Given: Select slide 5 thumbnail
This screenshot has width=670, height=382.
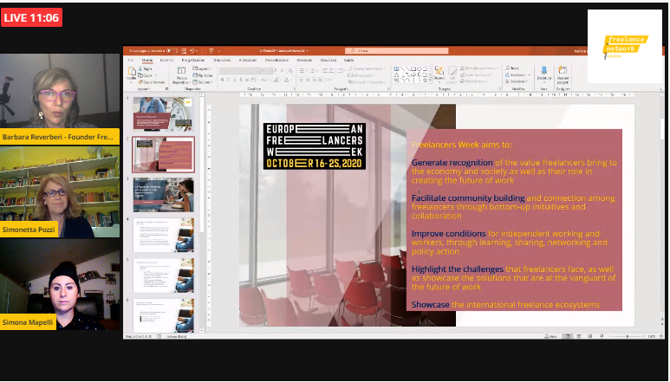Looking at the screenshot, I should [x=163, y=275].
